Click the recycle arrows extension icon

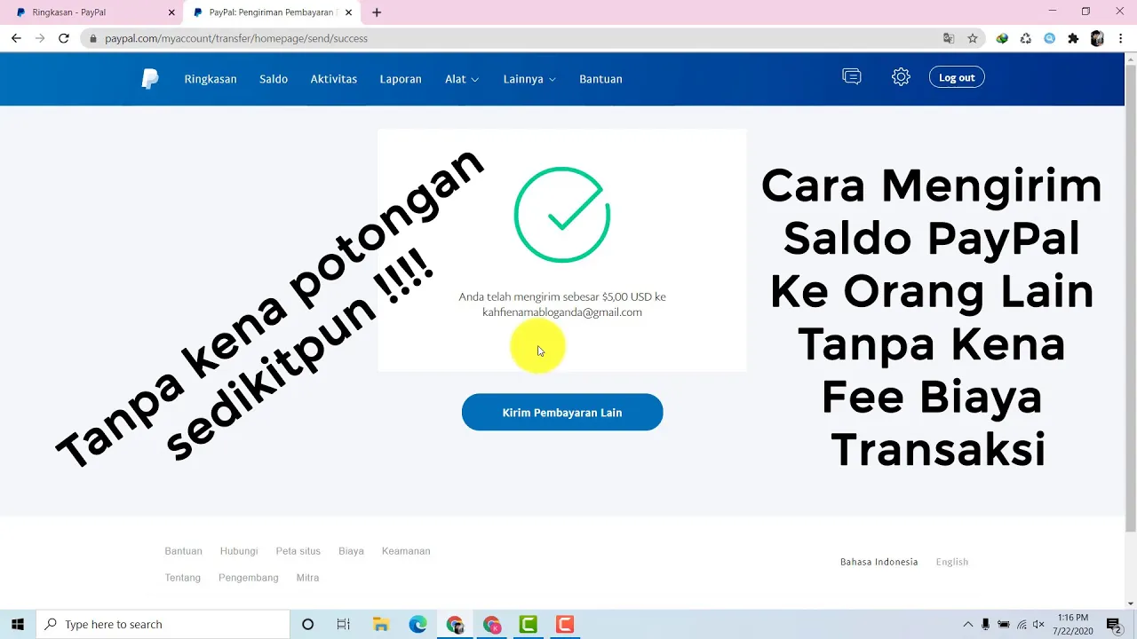(1026, 38)
